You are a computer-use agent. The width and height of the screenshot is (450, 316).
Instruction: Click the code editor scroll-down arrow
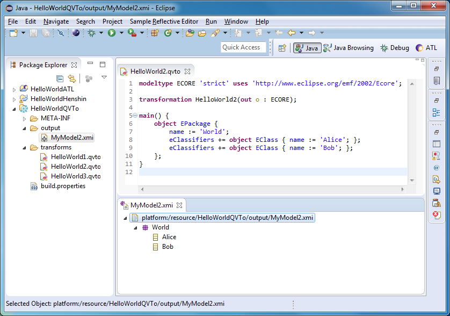click(412, 181)
